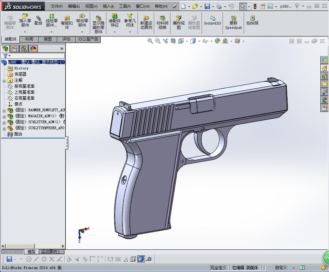This screenshot has width=329, height=272.
Task: Switch to the Office Products (办公室产品) tab
Action: (x=88, y=39)
